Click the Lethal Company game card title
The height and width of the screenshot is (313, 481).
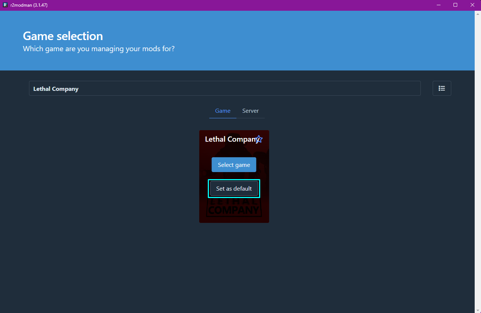[x=232, y=139]
